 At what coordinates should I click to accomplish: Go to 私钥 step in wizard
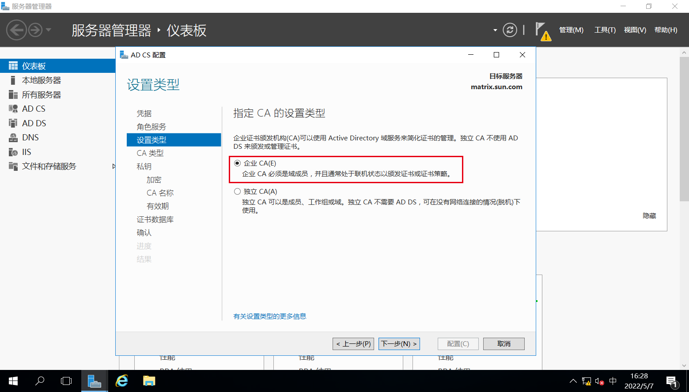(x=144, y=166)
